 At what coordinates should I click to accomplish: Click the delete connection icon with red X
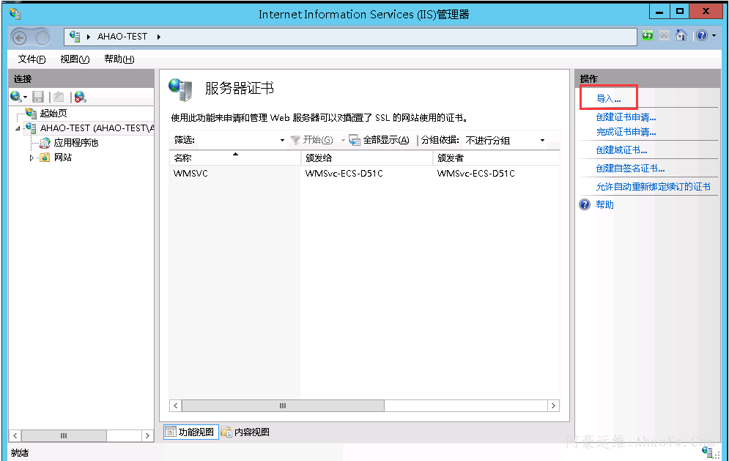click(80, 97)
